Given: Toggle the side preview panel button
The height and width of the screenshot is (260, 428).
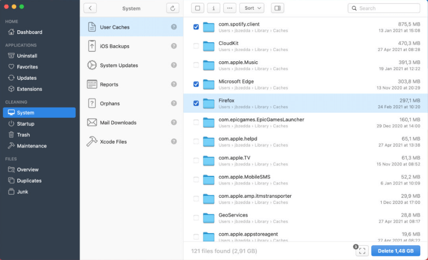Looking at the screenshot, I should click(x=278, y=8).
